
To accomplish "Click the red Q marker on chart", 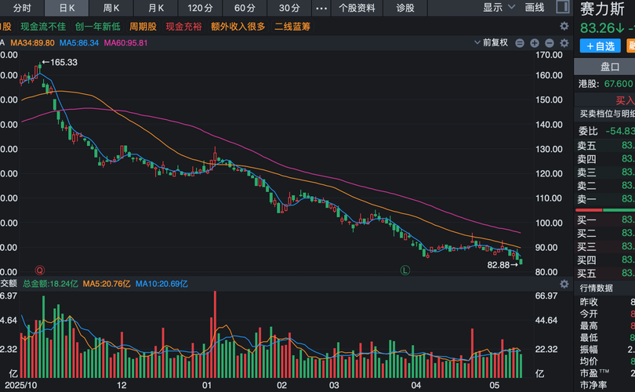I will [x=40, y=270].
